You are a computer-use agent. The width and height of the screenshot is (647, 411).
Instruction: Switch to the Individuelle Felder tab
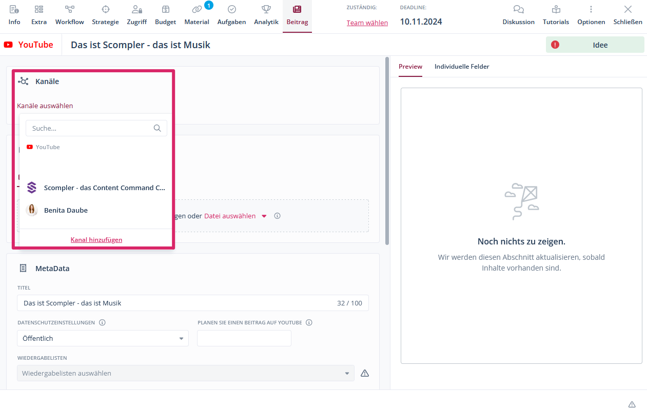click(461, 67)
